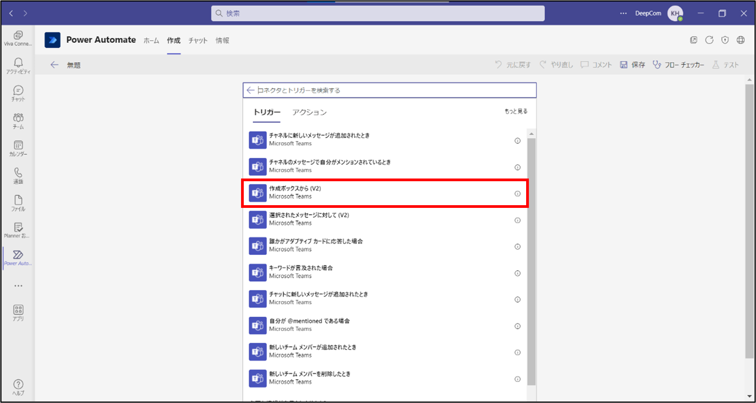The height and width of the screenshot is (403, 756).
Task: Open the KH profile avatar
Action: point(675,13)
